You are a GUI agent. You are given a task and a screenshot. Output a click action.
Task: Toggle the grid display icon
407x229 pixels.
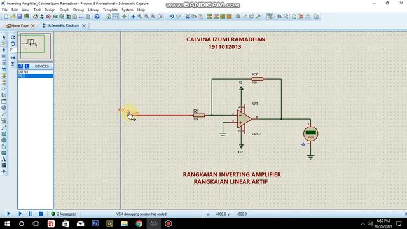pos(115,17)
